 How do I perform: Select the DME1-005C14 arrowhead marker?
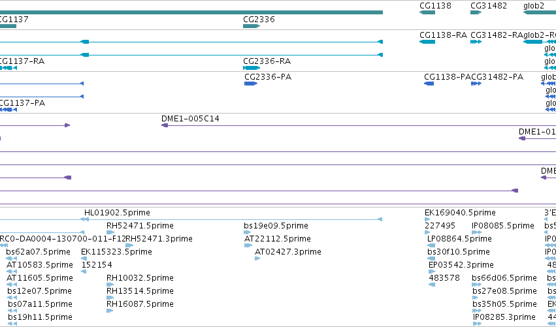[x=165, y=125]
